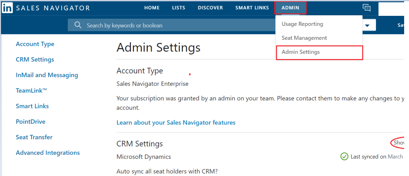The width and height of the screenshot is (409, 176).
Task: Click the green last synced checkmark icon
Action: click(x=344, y=157)
